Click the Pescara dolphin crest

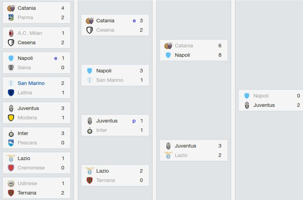tap(11, 142)
